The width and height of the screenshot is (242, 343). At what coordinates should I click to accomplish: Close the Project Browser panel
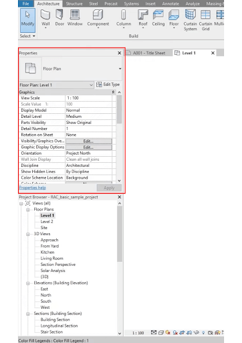pos(120,197)
